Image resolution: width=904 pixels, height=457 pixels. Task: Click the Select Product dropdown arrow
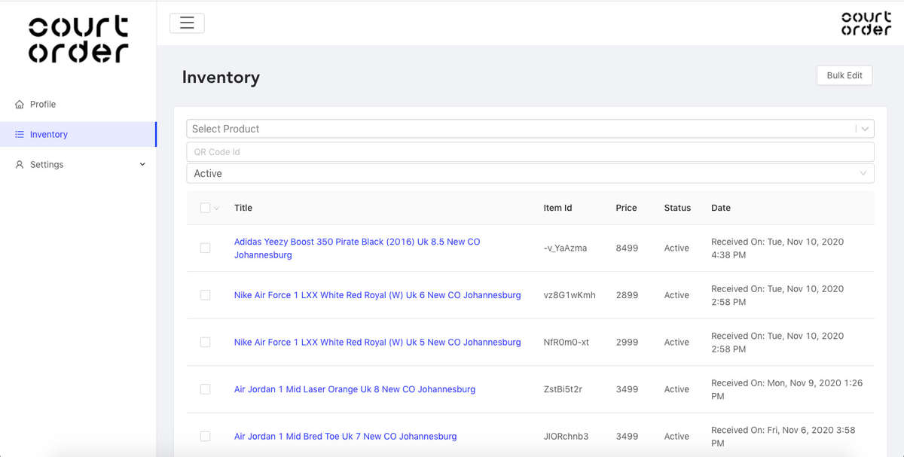866,129
